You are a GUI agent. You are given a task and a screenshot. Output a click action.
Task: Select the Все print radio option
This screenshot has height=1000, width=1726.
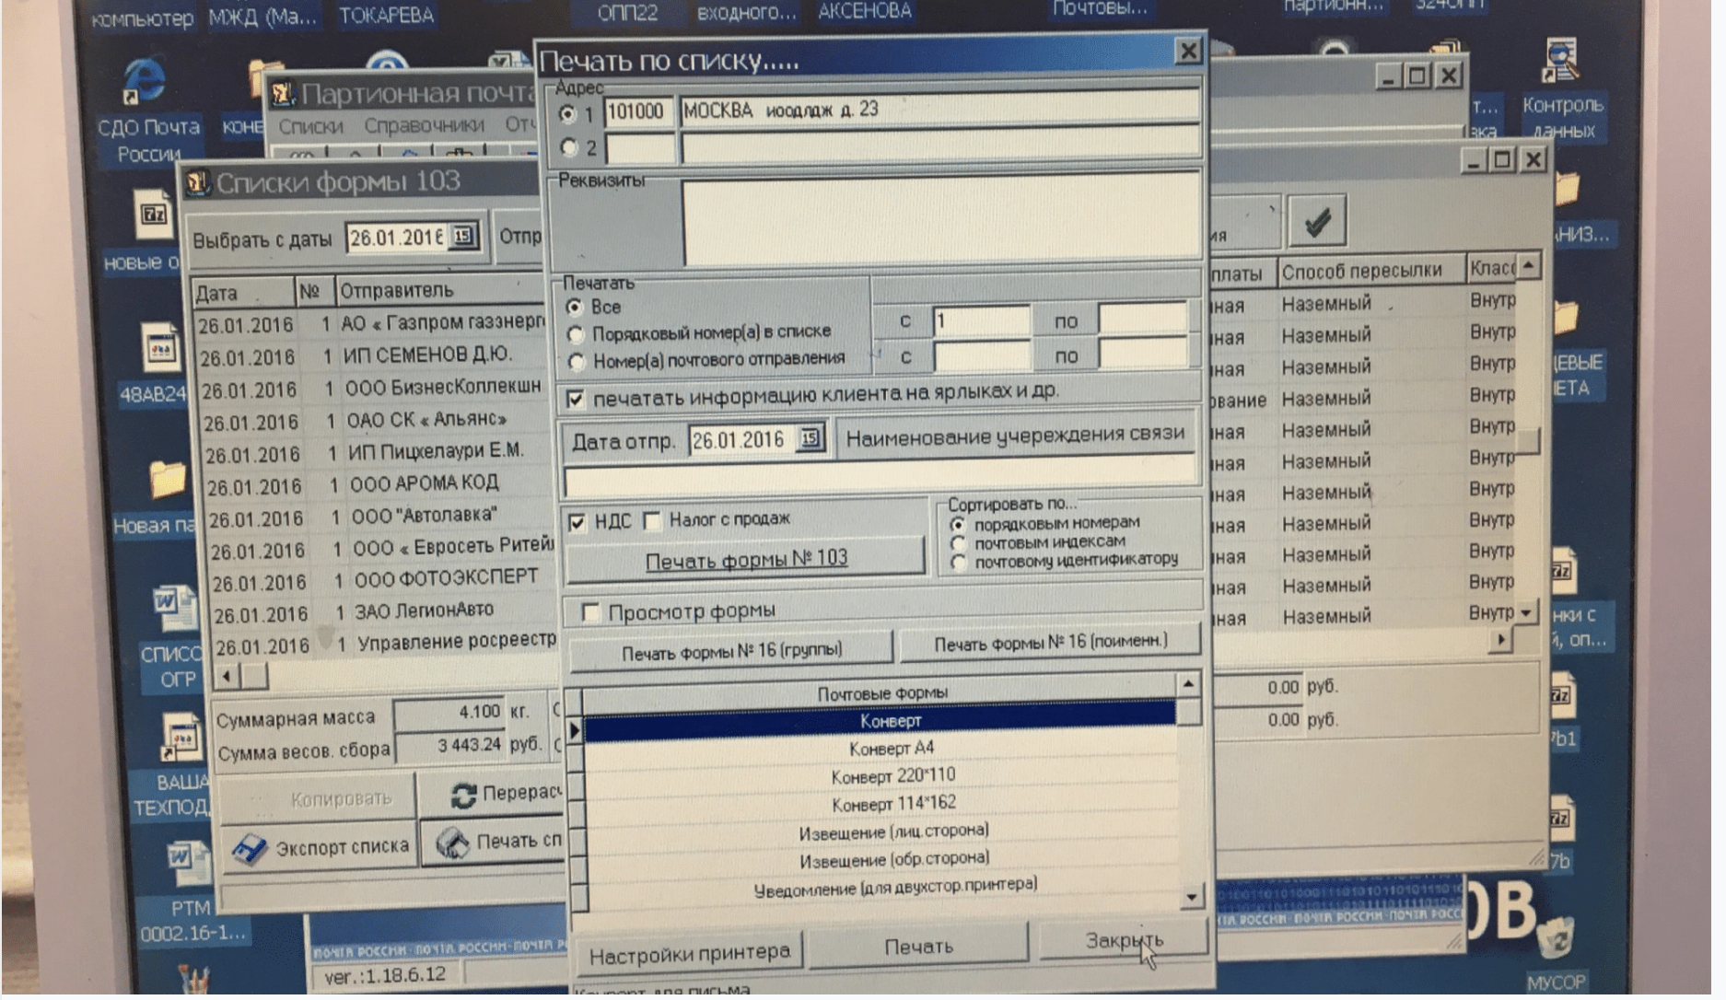point(575,306)
